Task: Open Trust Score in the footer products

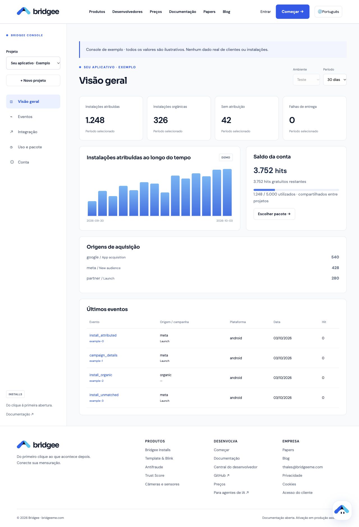Action: tap(155, 476)
